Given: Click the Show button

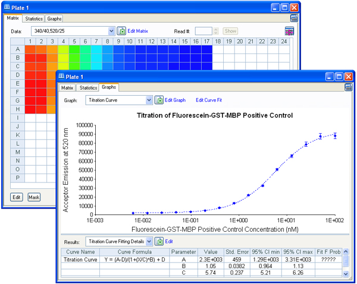Looking at the screenshot, I should (230, 31).
